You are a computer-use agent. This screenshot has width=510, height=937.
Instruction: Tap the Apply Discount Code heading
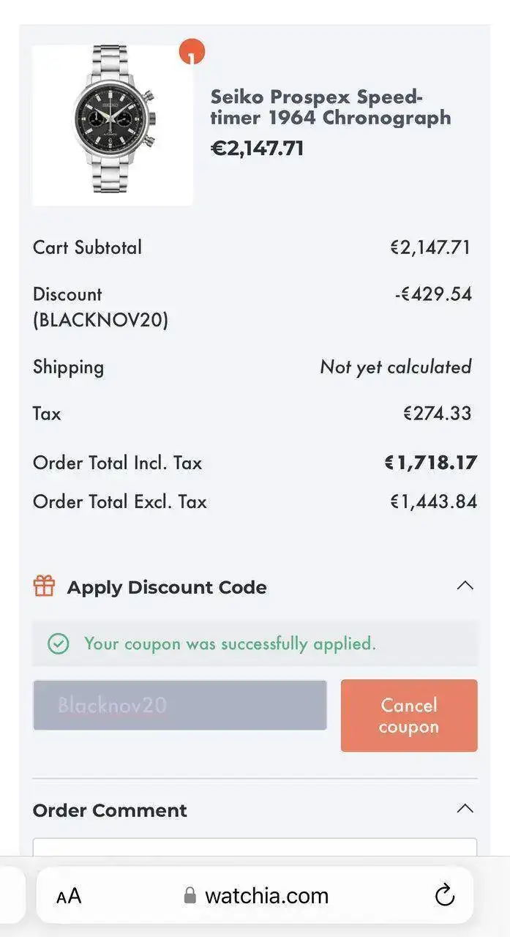167,587
